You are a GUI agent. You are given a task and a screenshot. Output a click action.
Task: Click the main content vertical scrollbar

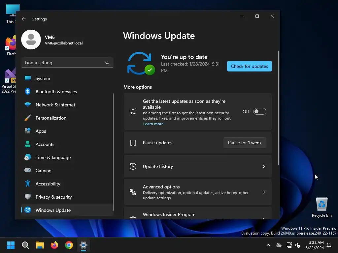click(279, 108)
